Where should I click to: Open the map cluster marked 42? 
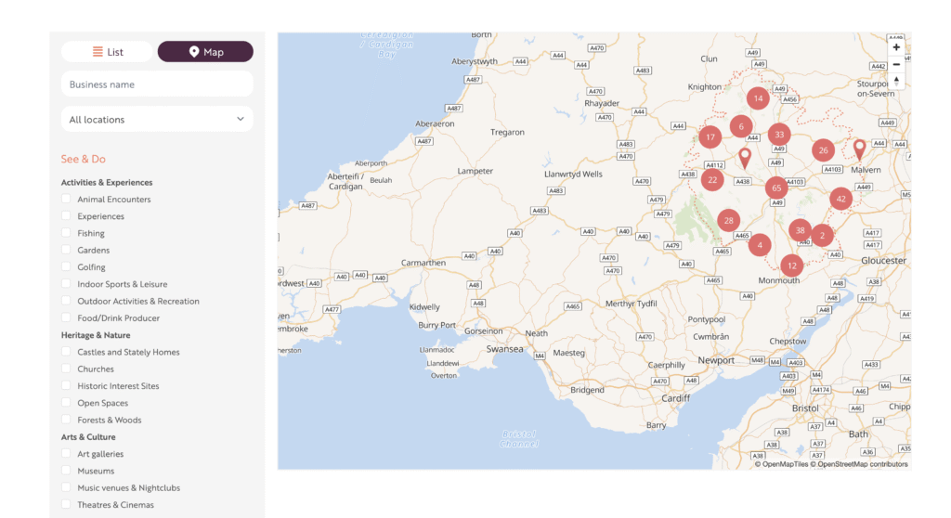pos(841,199)
